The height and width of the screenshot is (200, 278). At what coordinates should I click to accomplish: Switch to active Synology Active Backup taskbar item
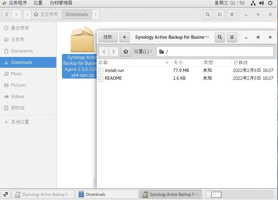click(171, 194)
